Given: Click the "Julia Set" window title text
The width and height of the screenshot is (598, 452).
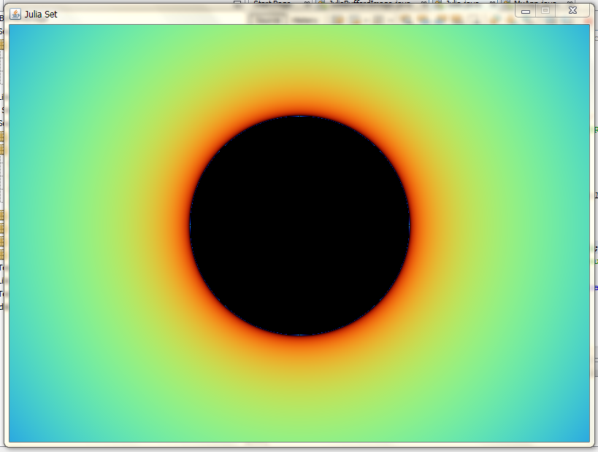Looking at the screenshot, I should [41, 15].
